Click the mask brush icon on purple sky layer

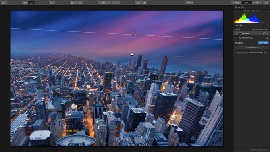[264, 33]
